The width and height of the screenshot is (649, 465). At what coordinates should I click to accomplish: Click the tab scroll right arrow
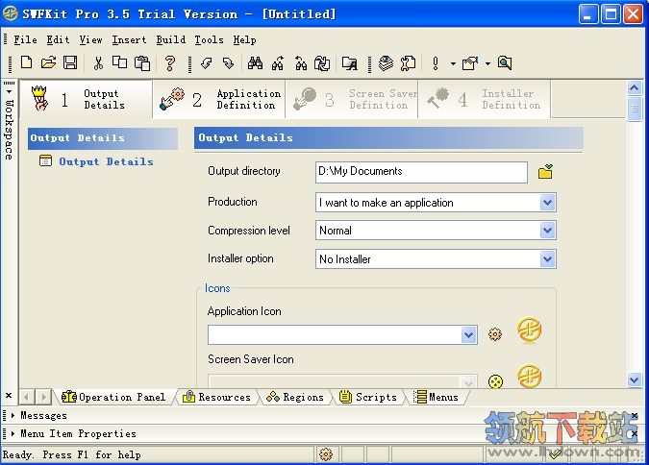point(43,397)
